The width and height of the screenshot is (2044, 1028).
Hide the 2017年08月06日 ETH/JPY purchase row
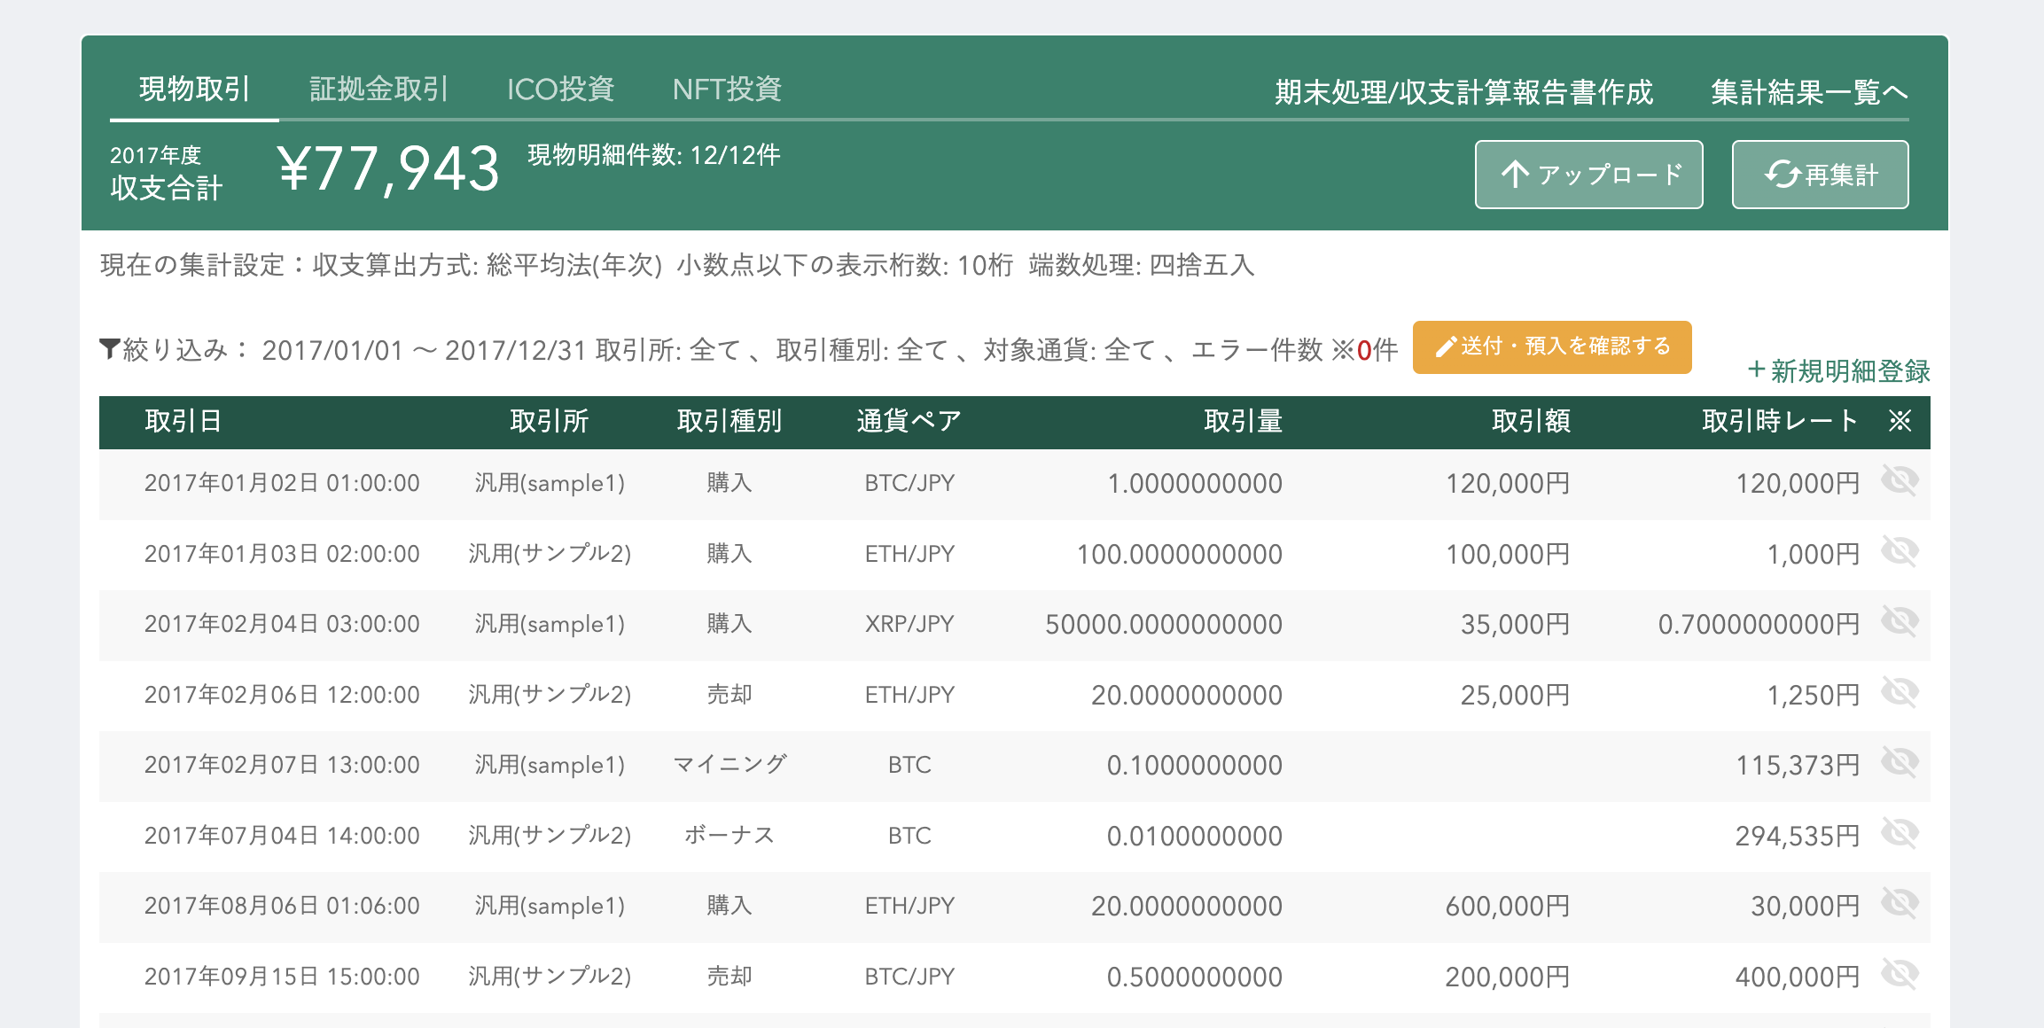tap(1900, 904)
